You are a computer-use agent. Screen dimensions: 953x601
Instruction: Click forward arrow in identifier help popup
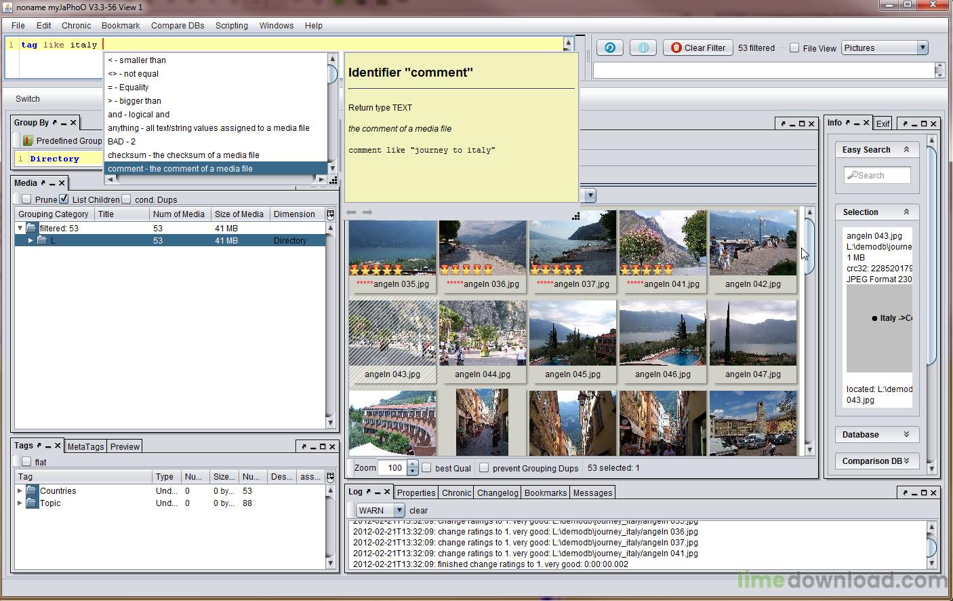[x=367, y=212]
